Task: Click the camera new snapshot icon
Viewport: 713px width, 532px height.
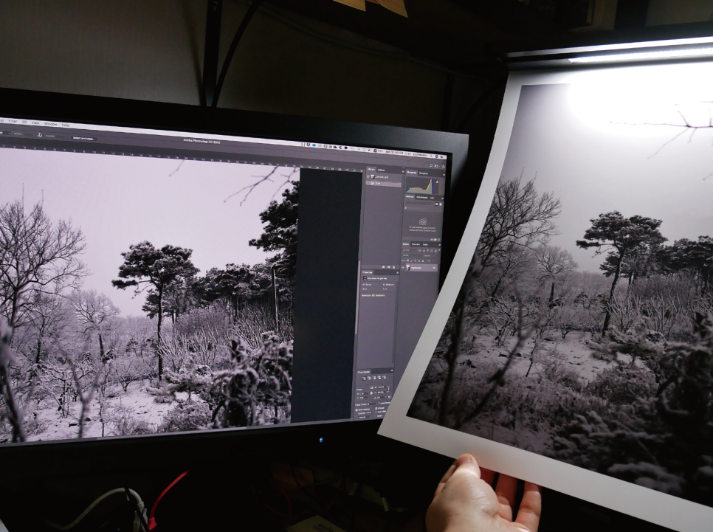Action: pyautogui.click(x=389, y=267)
